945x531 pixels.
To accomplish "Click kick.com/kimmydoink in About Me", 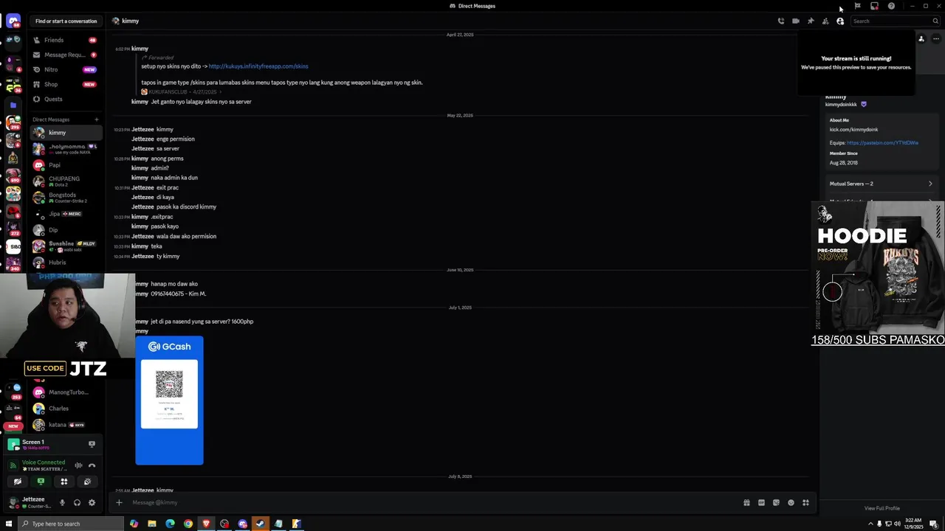I will pos(853,130).
